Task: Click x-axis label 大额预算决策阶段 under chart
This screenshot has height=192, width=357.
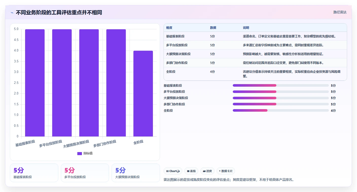Action: coord(76,144)
